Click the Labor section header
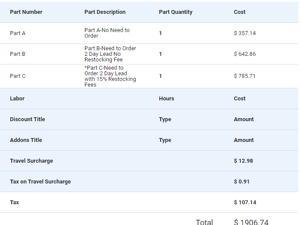The width and height of the screenshot is (301, 225). (x=17, y=98)
